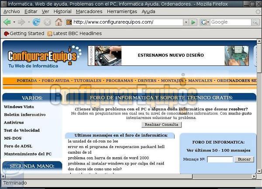Viewport: 262px width, 189px height.
Task: Open the Forward history dropdown arrow
Action: [x=29, y=22]
